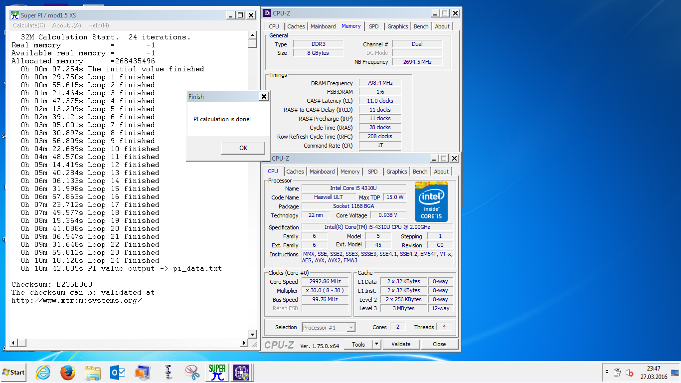The height and width of the screenshot is (383, 681).
Task: Open Windows Explorer folder icon in taskbar
Action: pyautogui.click(x=93, y=372)
